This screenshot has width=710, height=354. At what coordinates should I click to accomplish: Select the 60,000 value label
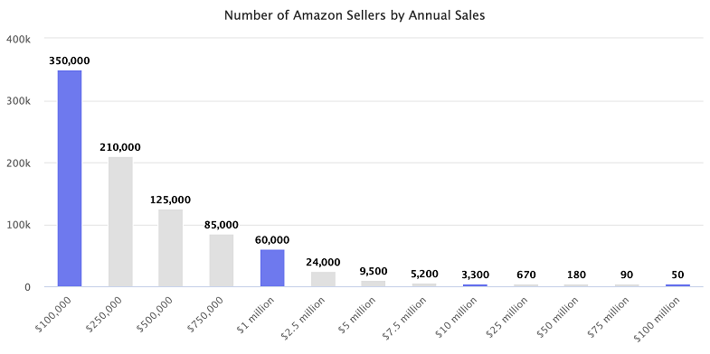tap(272, 240)
